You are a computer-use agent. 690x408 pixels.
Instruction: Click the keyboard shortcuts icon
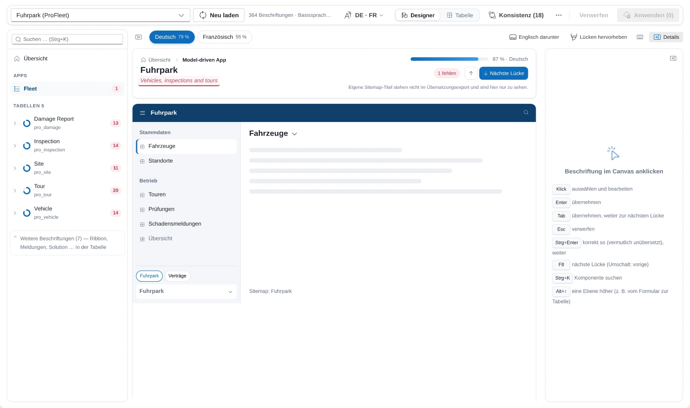tap(640, 37)
